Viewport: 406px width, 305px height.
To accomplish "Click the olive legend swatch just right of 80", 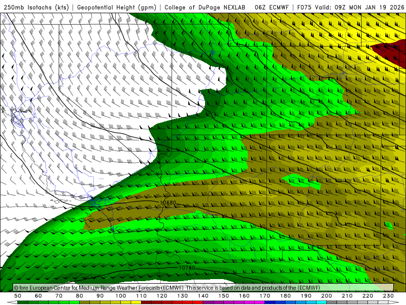I will coord(85,302).
